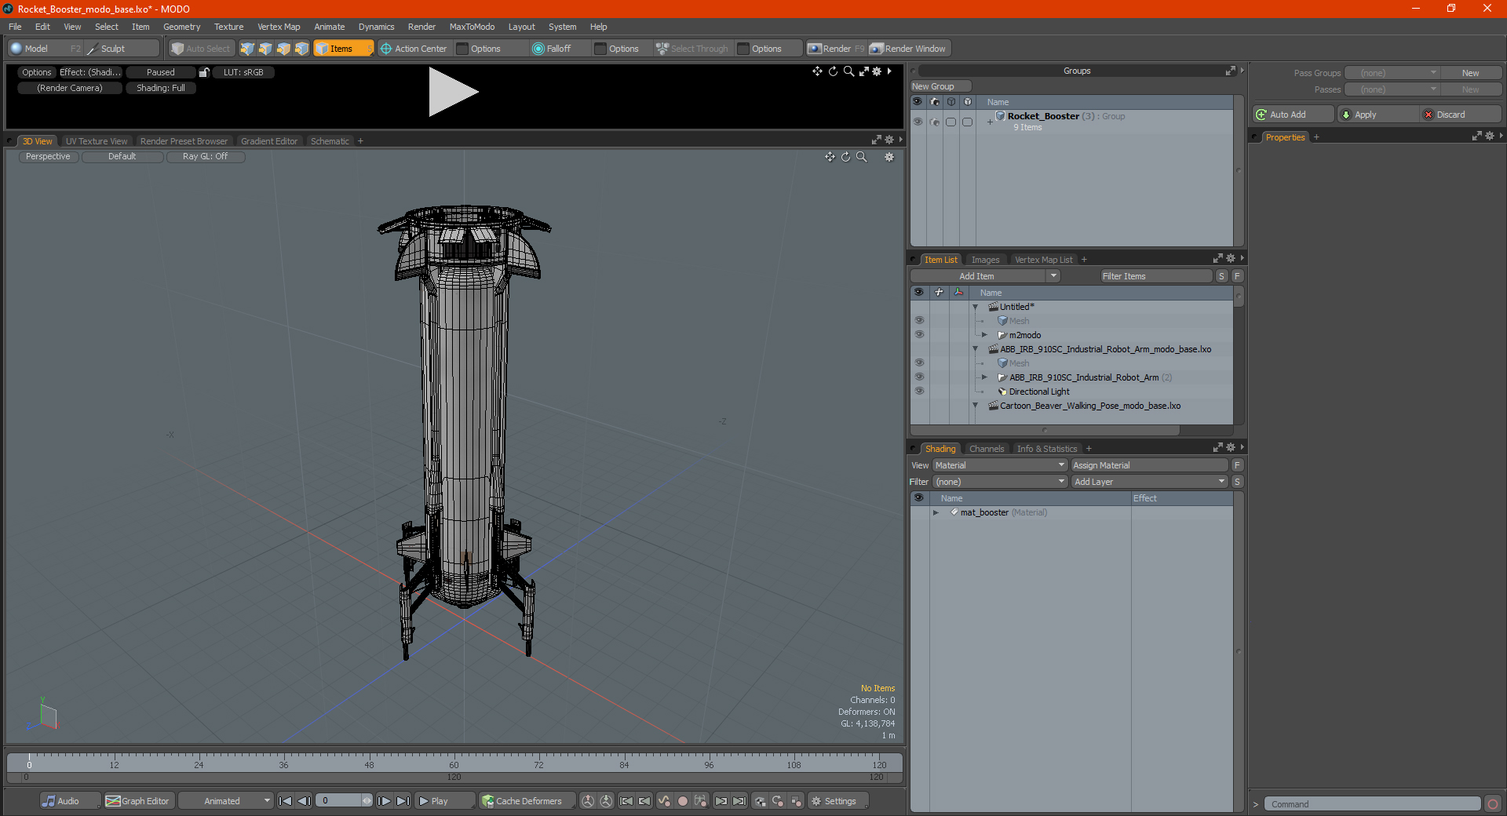Toggle visibility of ABB_IRB_910SC_Industrial_Robot_Arm item
This screenshot has height=816, width=1507.
tap(919, 377)
